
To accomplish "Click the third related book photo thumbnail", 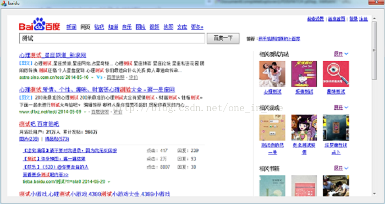I will pyautogui.click(x=336, y=186).
